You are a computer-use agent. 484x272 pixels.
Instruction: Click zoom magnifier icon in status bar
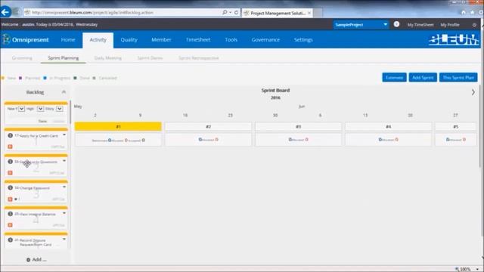click(x=457, y=269)
